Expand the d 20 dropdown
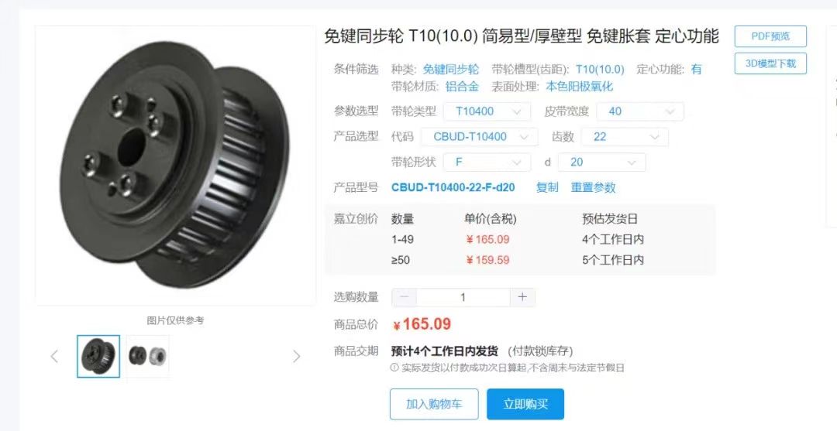The height and width of the screenshot is (431, 837). tap(601, 162)
